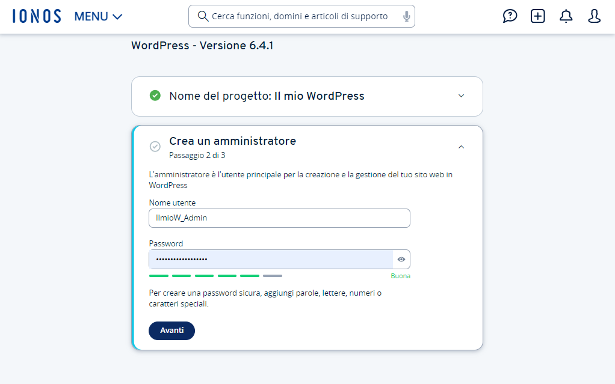Open notifications bell icon
This screenshot has height=384, width=615.
coord(566,16)
